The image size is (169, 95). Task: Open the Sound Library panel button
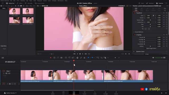[39, 3]
